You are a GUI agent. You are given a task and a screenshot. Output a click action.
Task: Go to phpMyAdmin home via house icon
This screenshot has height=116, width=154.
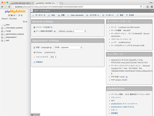pyautogui.click(x=9, y=15)
